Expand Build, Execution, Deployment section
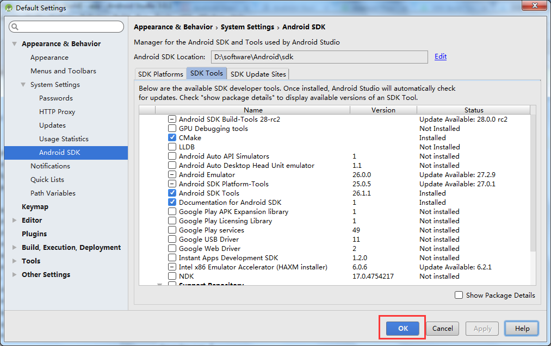The image size is (551, 346). 14,247
